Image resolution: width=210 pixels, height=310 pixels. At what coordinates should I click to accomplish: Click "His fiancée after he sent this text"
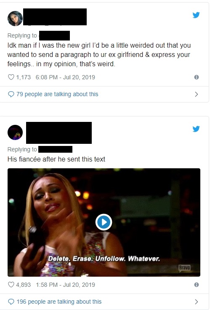[56, 159]
